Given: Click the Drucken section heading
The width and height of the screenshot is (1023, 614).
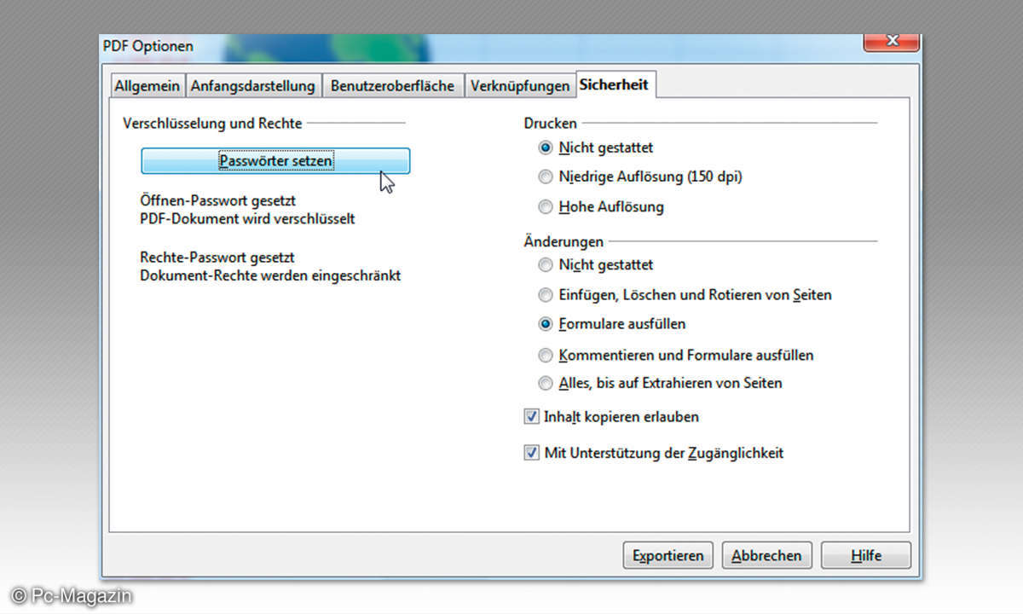Looking at the screenshot, I should click(550, 124).
